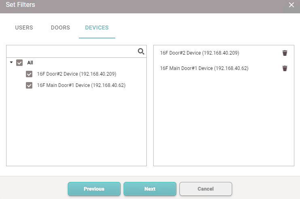Select the DEVICES tab
The height and width of the screenshot is (199, 300).
point(97,28)
